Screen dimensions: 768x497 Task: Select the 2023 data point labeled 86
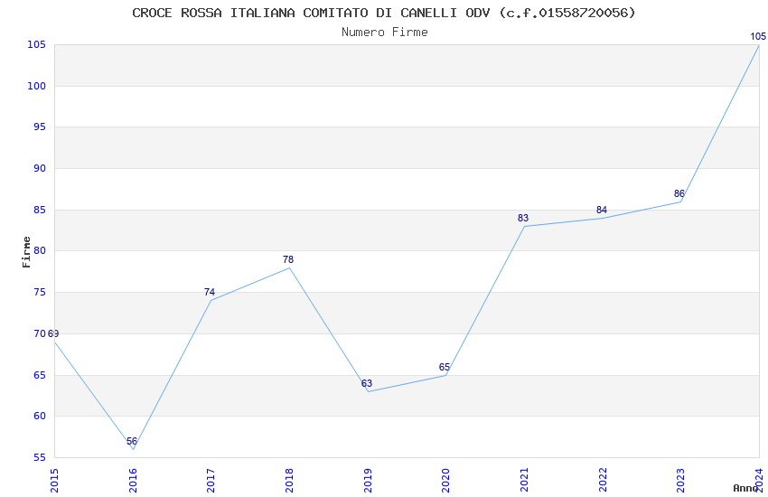click(x=681, y=202)
